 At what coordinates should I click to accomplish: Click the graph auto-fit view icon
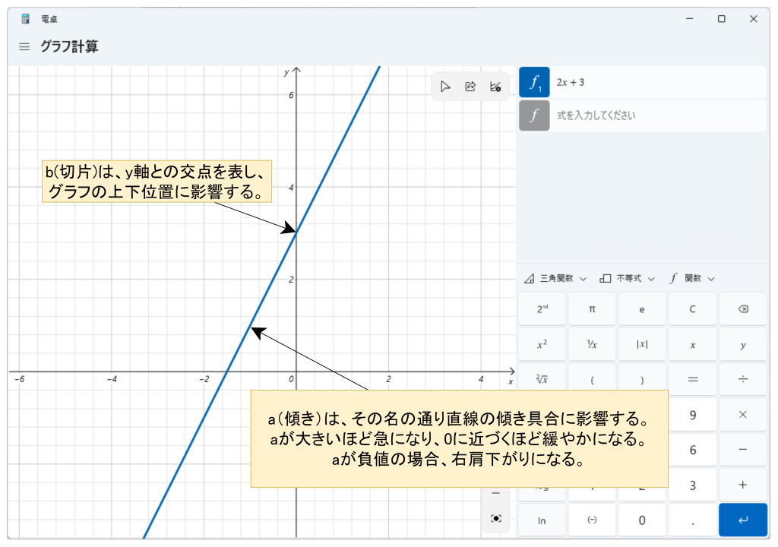[496, 518]
